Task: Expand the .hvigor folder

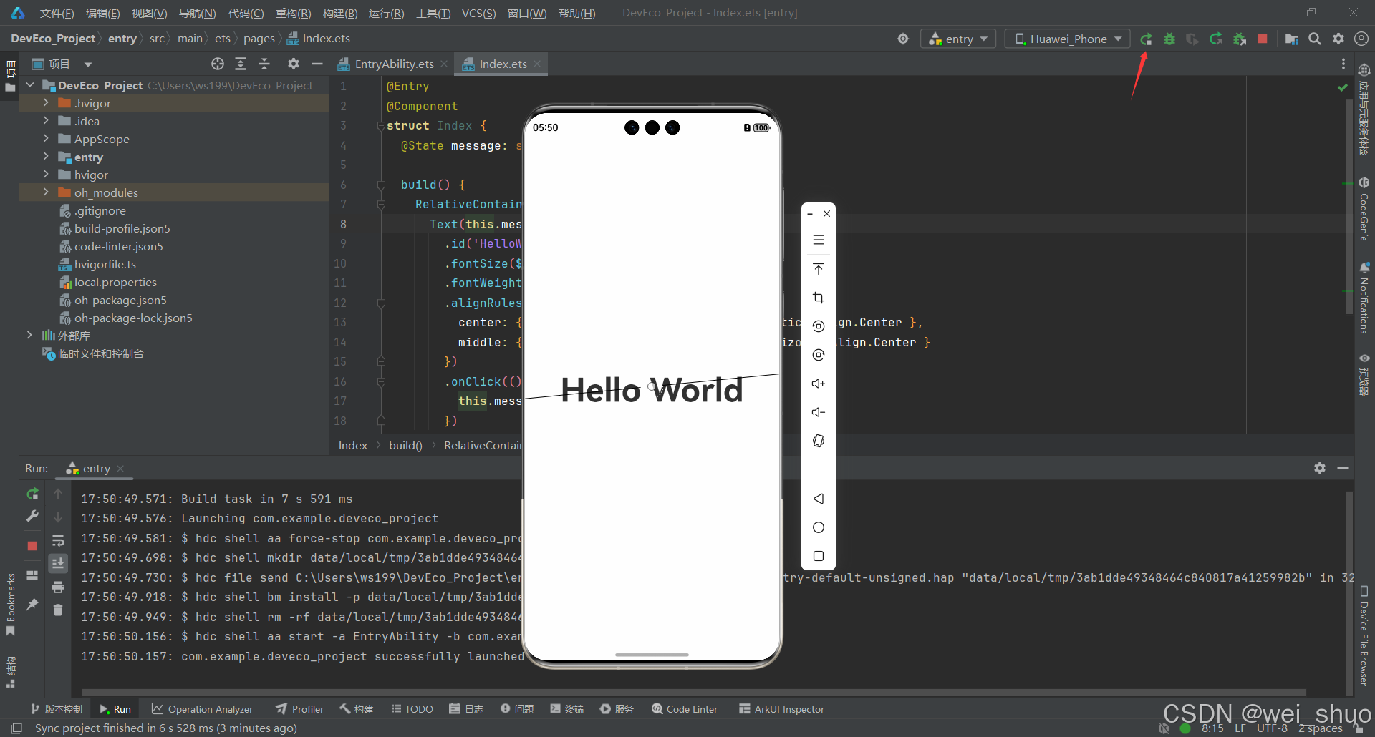Action: click(46, 103)
